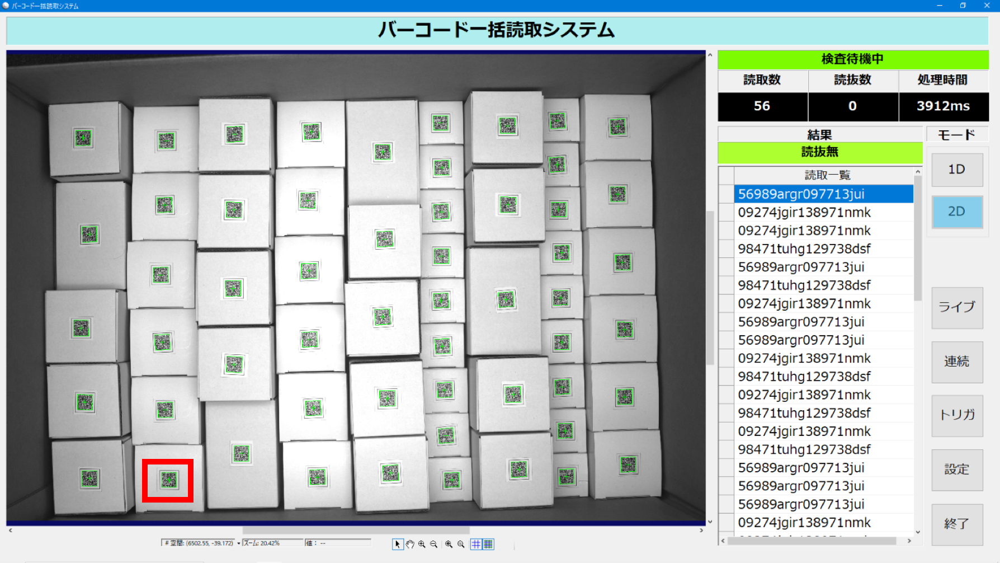
Task: Click the read list scroll up arrow
Action: [x=918, y=171]
